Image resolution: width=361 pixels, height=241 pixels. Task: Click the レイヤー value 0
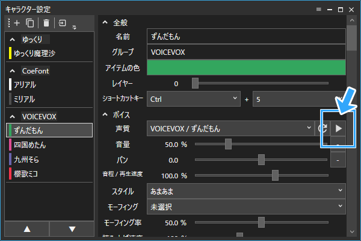pos(176,84)
